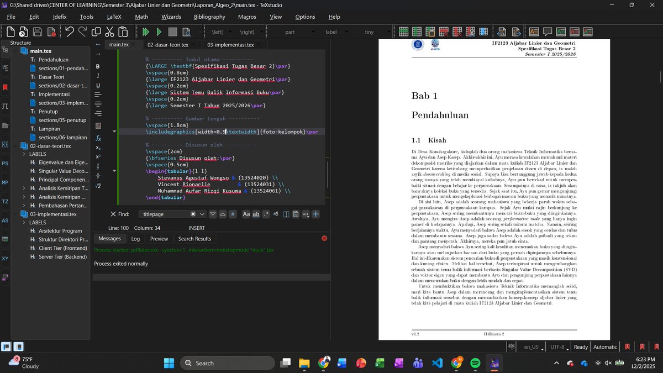Click the UTF-8 encoding status entry
Image resolution: width=663 pixels, height=373 pixels.
pos(557,347)
